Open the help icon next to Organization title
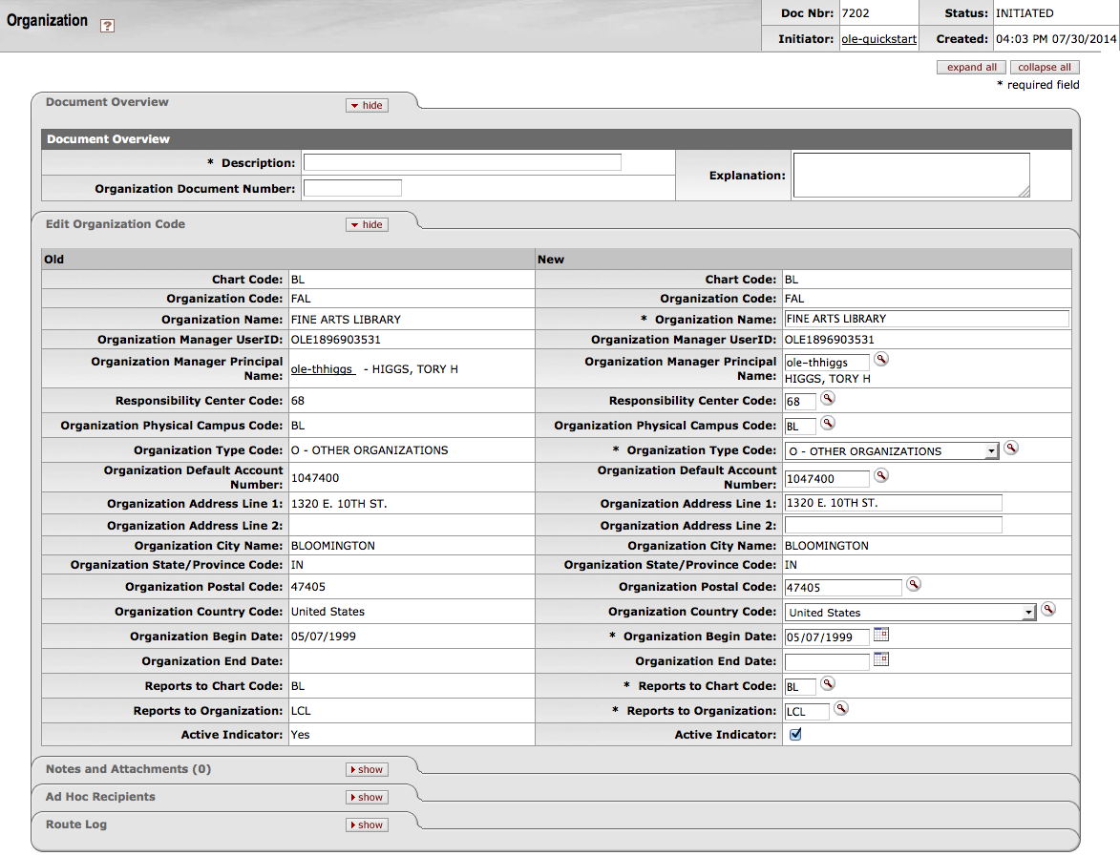Image resolution: width=1120 pixels, height=856 pixels. (x=107, y=26)
